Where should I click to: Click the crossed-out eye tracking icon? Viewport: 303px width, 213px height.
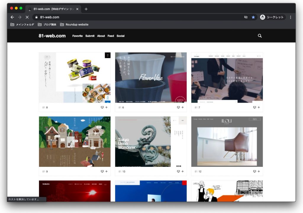click(x=246, y=17)
